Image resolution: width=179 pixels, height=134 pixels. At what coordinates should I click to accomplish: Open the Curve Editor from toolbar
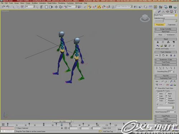pyautogui.click(x=151, y=7)
